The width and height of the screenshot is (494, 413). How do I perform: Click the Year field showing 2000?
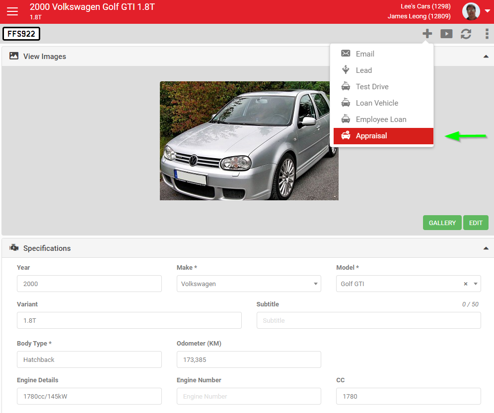(89, 284)
